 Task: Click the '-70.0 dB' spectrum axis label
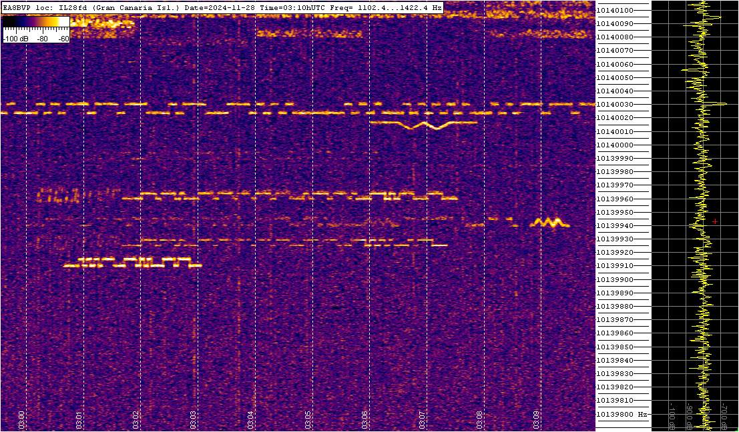click(724, 417)
